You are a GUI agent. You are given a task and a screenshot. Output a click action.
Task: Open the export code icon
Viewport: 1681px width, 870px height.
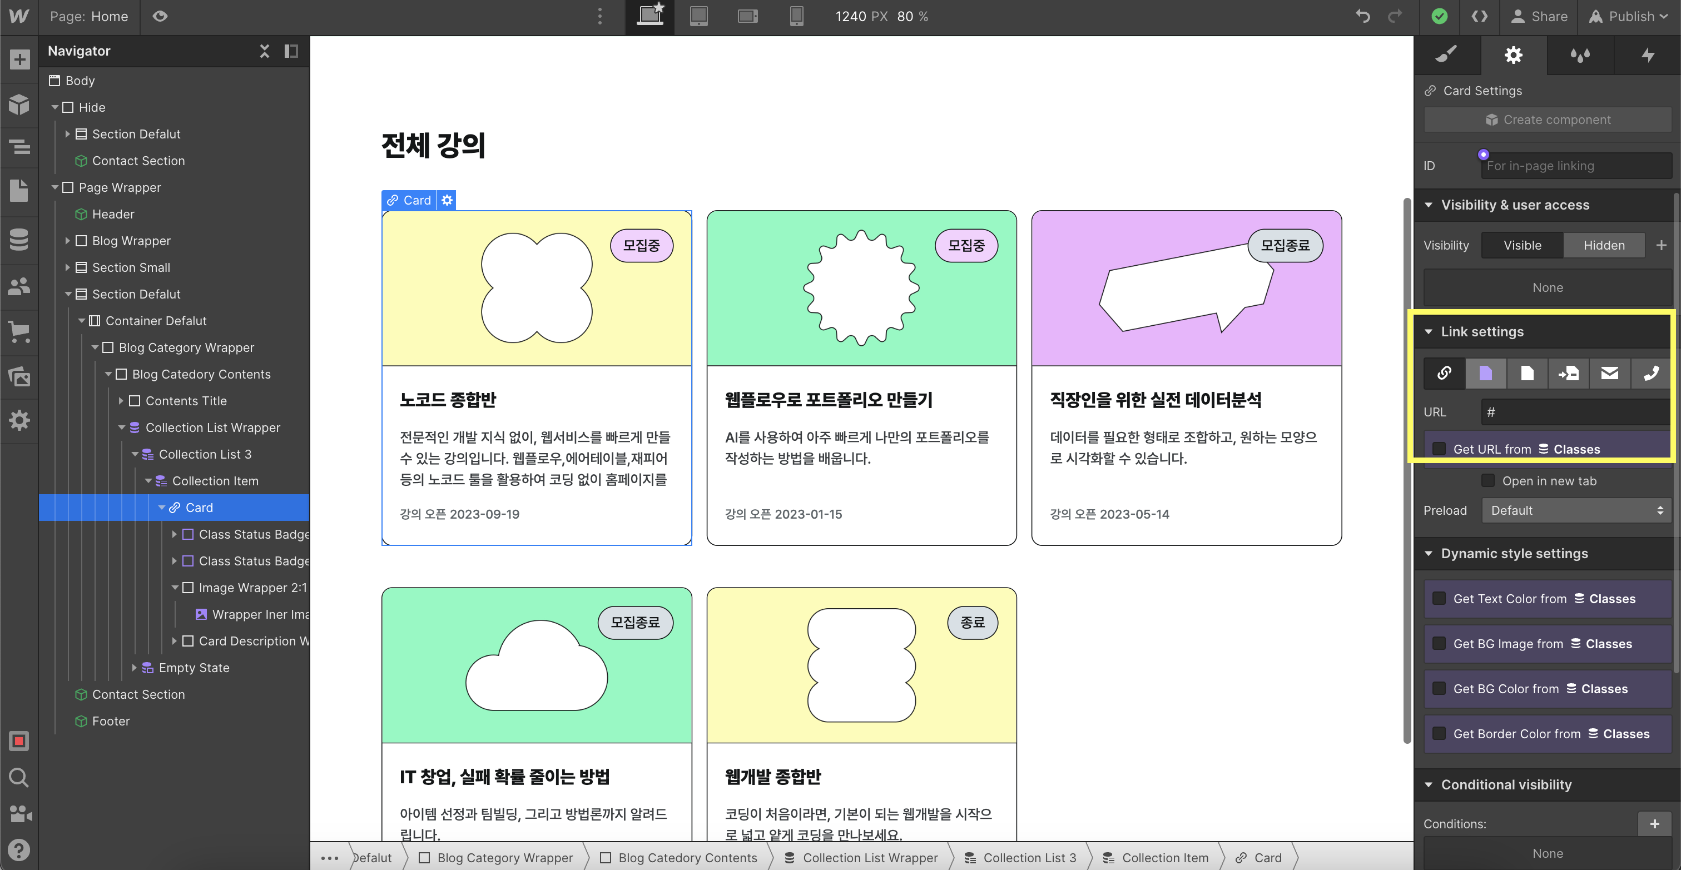coord(1479,16)
